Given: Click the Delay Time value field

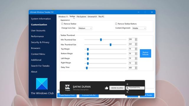Looking at the screenshot, I should pyautogui.click(x=132, y=68).
